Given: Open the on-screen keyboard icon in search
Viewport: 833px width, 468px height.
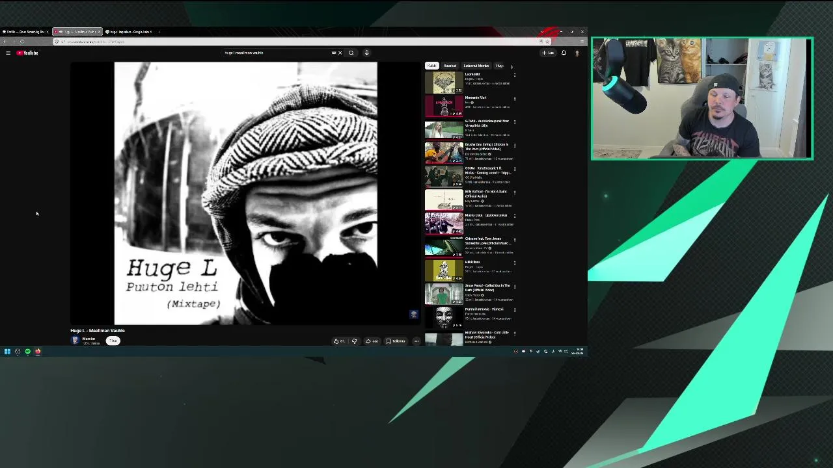Looking at the screenshot, I should 334,53.
